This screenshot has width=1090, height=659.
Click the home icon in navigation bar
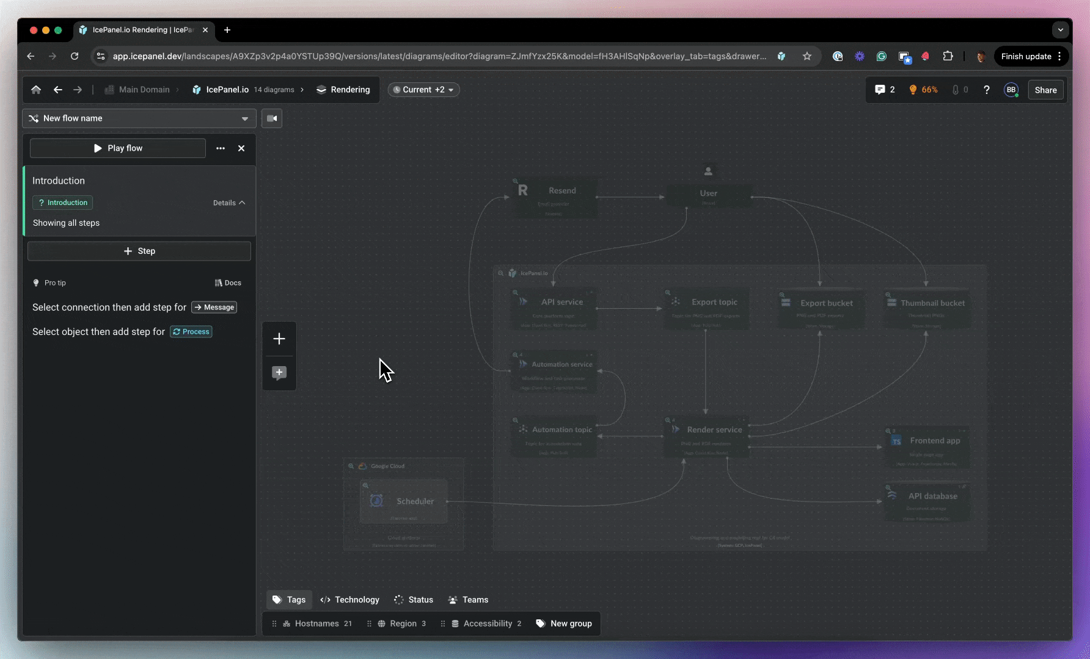36,90
